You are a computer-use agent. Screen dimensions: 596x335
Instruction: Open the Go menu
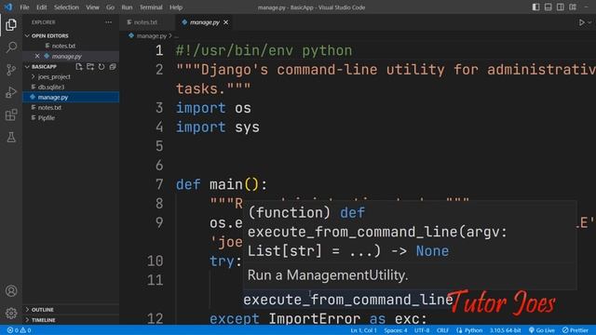pos(110,7)
